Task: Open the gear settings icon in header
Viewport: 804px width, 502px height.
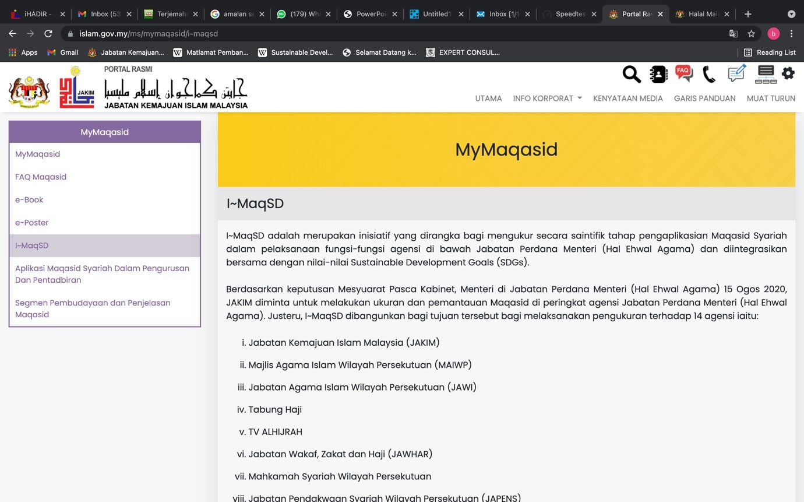Action: point(788,73)
